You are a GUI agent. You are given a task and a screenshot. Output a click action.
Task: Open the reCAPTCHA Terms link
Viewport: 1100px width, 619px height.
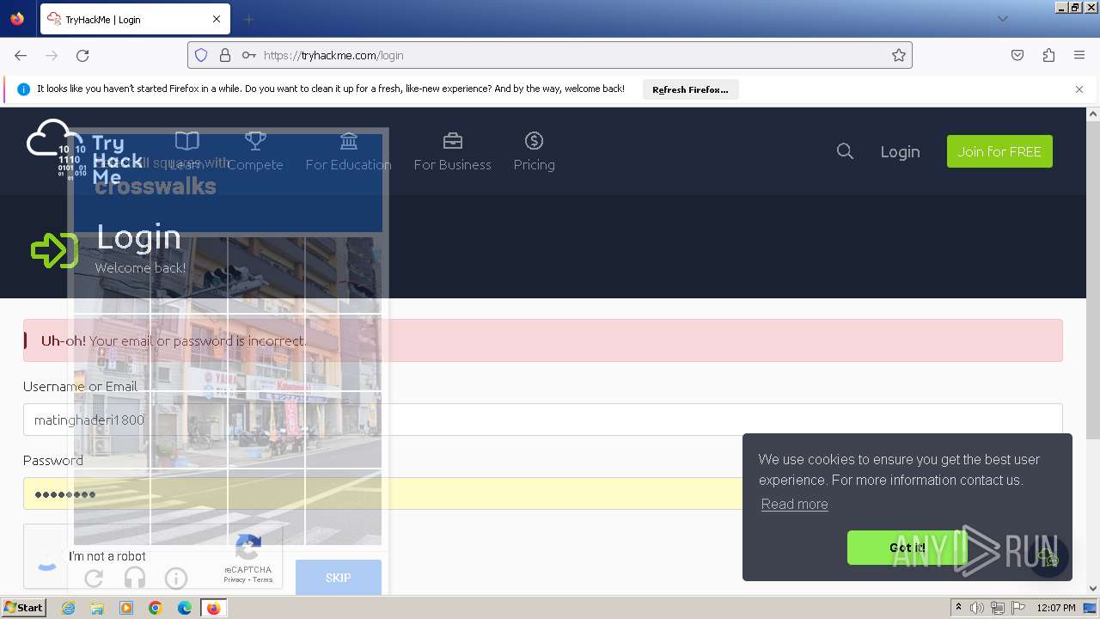point(263,579)
